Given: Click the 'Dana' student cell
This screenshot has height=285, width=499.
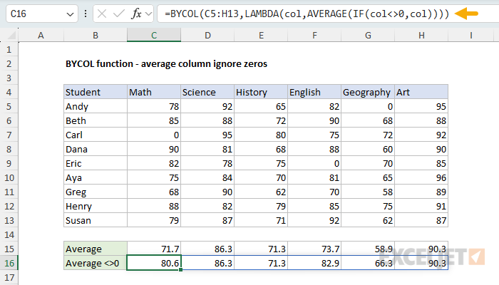Looking at the screenshot, I should coord(96,149).
